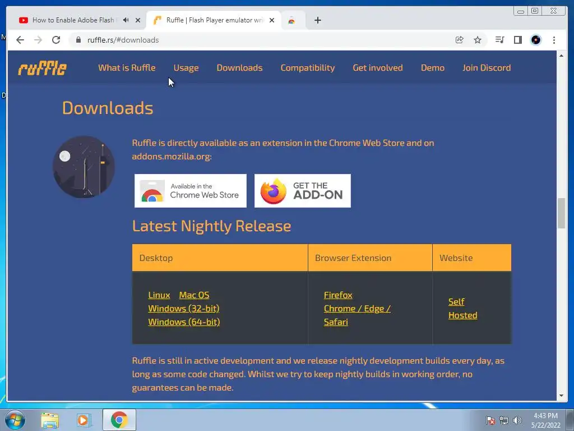The height and width of the screenshot is (431, 574).
Task: Click the Website column header
Action: [x=472, y=258]
